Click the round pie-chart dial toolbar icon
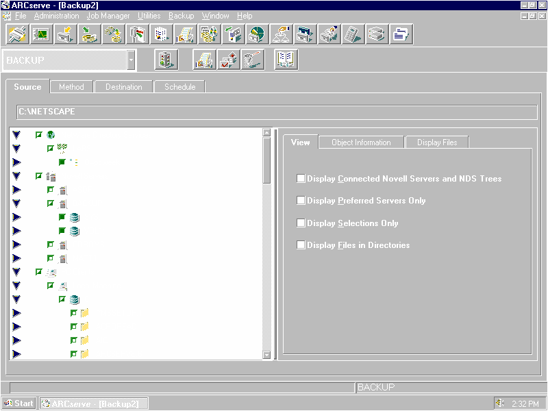 click(x=258, y=34)
